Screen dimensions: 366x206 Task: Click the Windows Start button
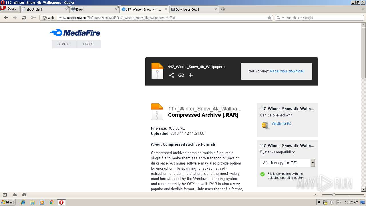[8, 202]
